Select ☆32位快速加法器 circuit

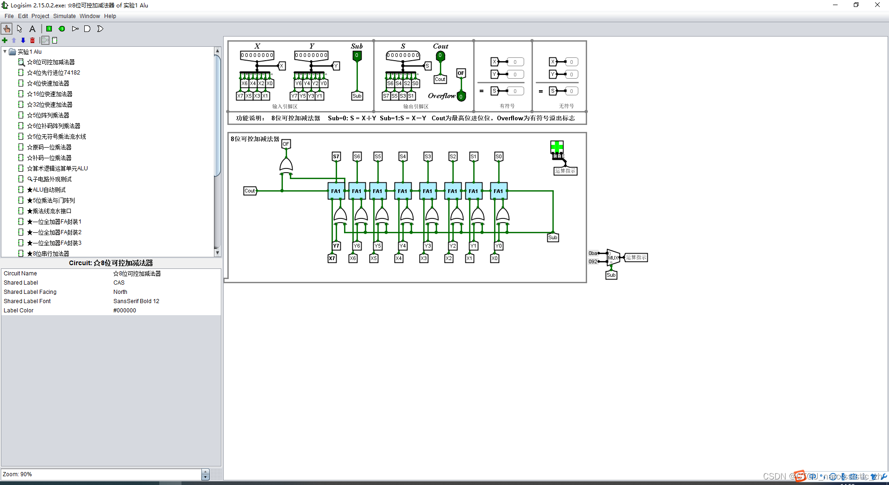pyautogui.click(x=50, y=105)
